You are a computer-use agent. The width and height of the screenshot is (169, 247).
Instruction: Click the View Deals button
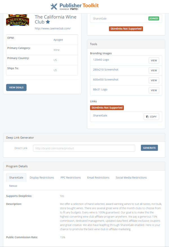point(16,87)
